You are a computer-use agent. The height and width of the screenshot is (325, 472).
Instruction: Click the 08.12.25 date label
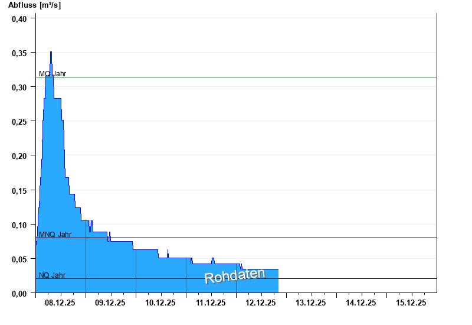pyautogui.click(x=60, y=303)
